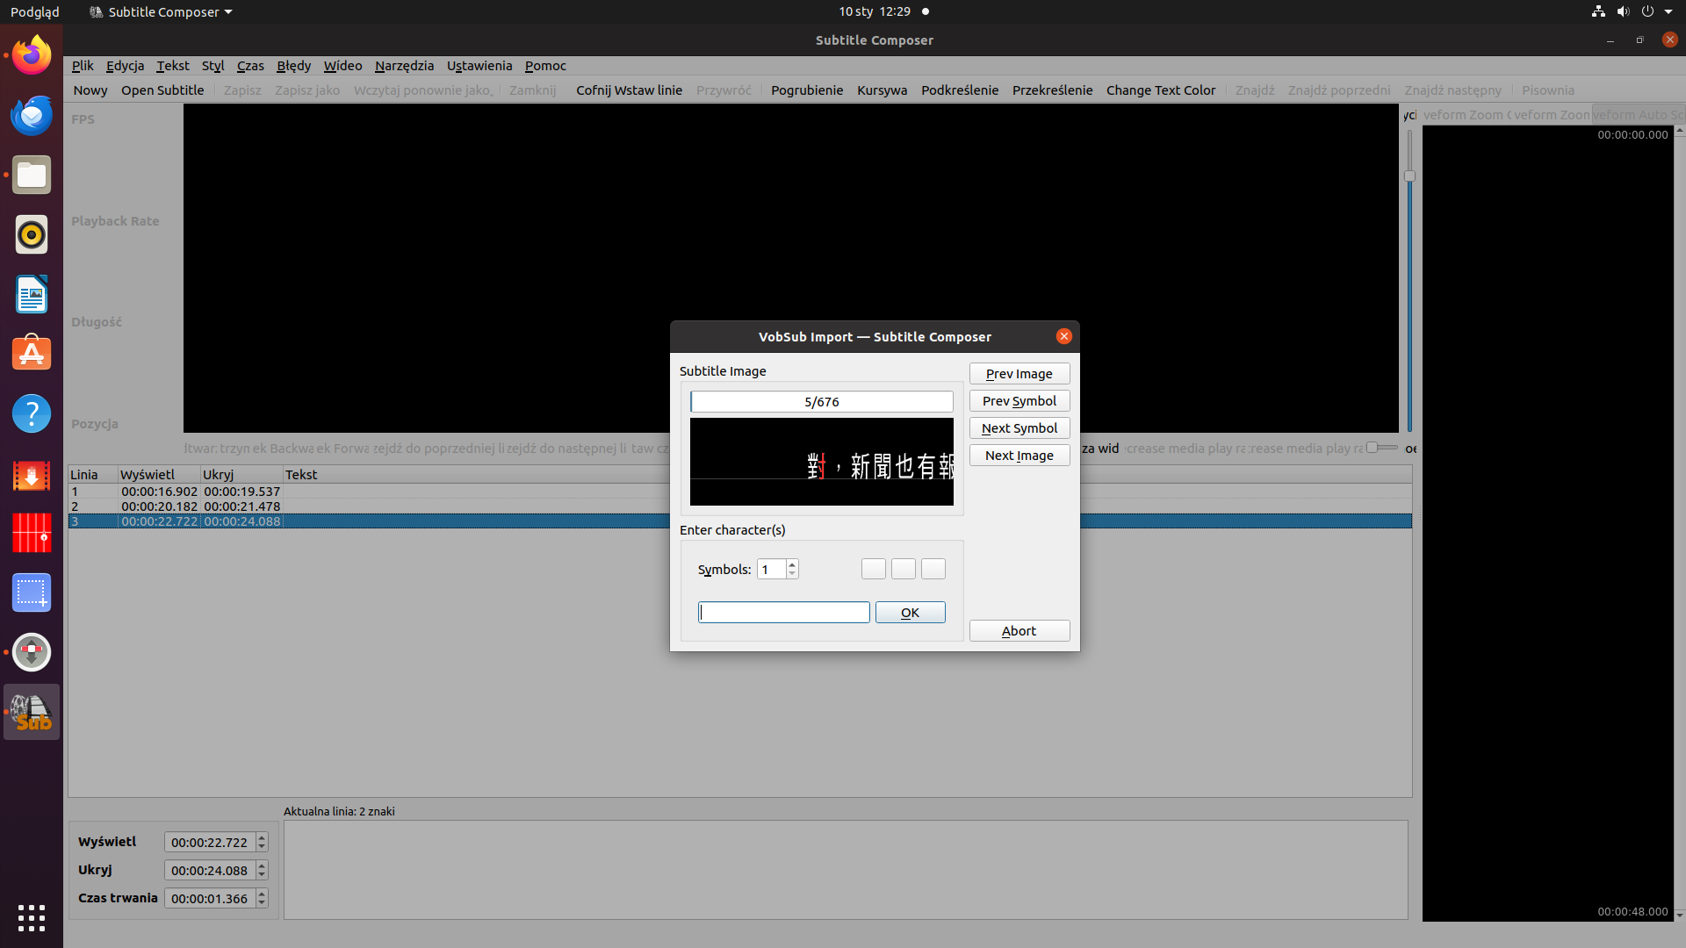Increase the Wyświetl time value

[x=262, y=837]
